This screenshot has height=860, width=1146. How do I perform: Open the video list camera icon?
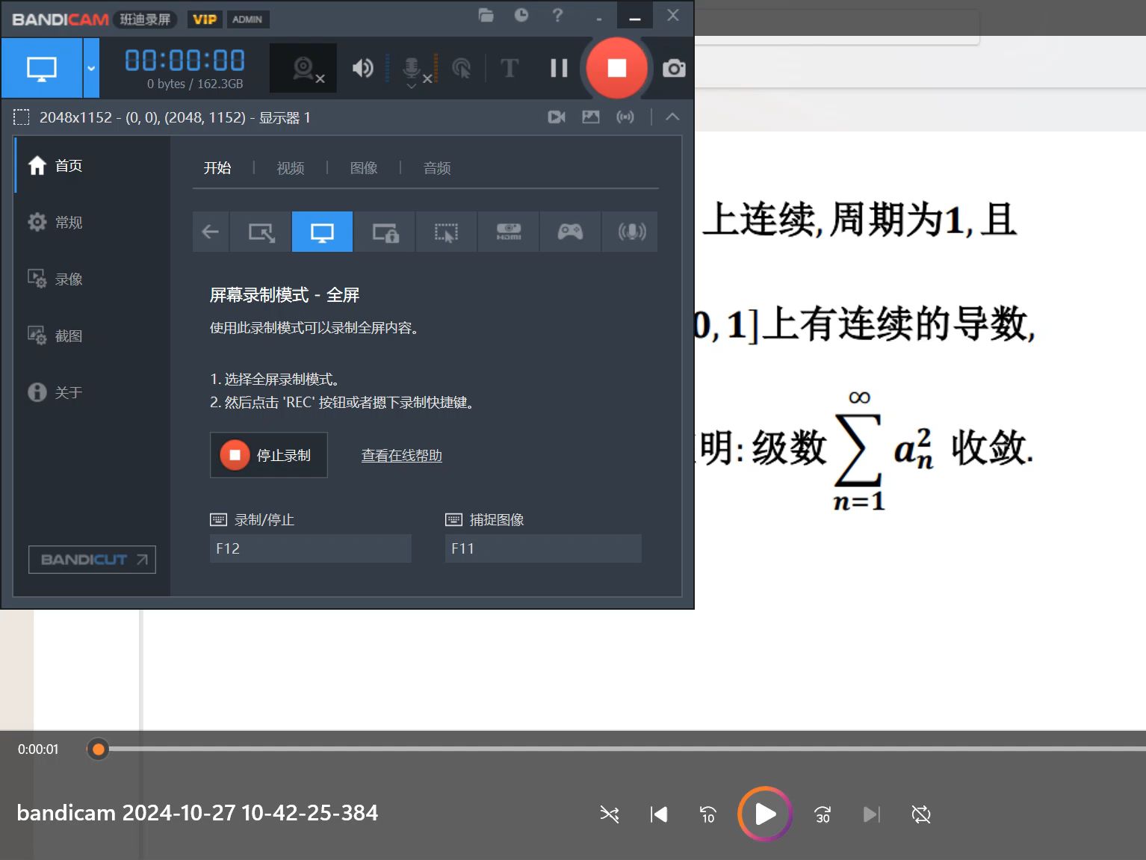pyautogui.click(x=557, y=117)
